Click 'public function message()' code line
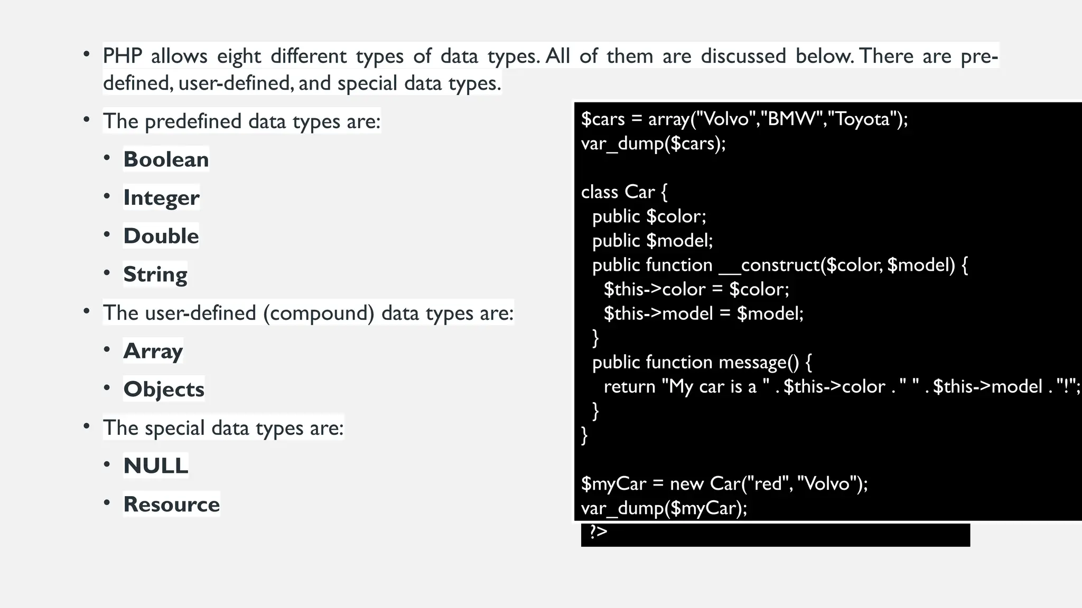This screenshot has width=1082, height=608. [702, 362]
